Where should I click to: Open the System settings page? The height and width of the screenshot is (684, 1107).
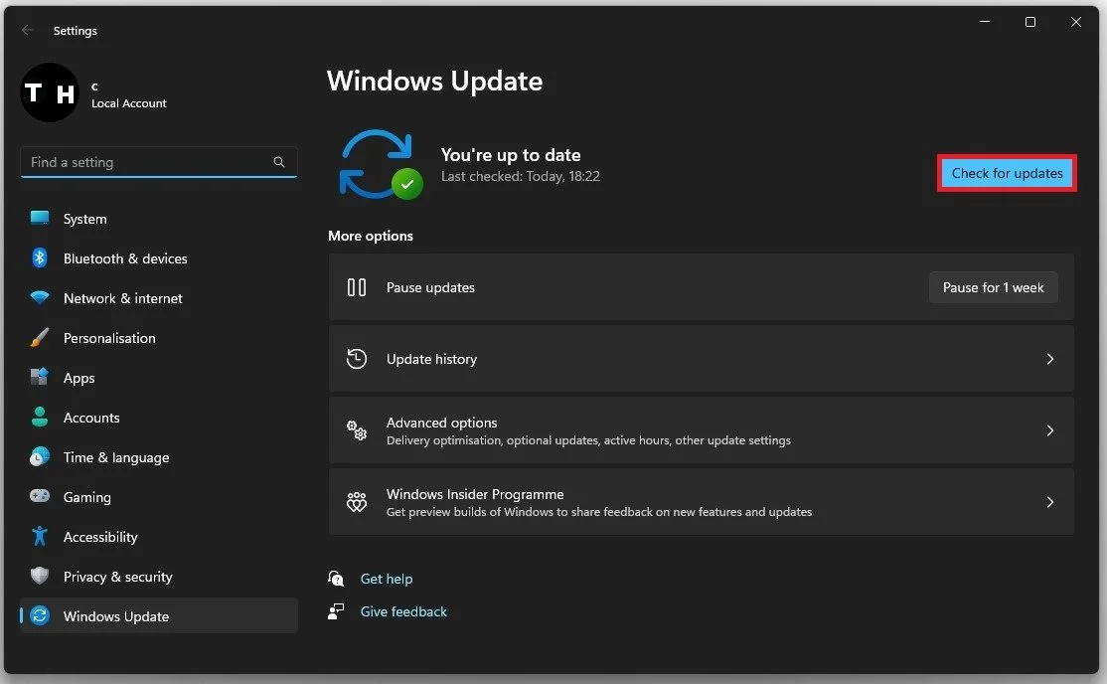(x=159, y=219)
